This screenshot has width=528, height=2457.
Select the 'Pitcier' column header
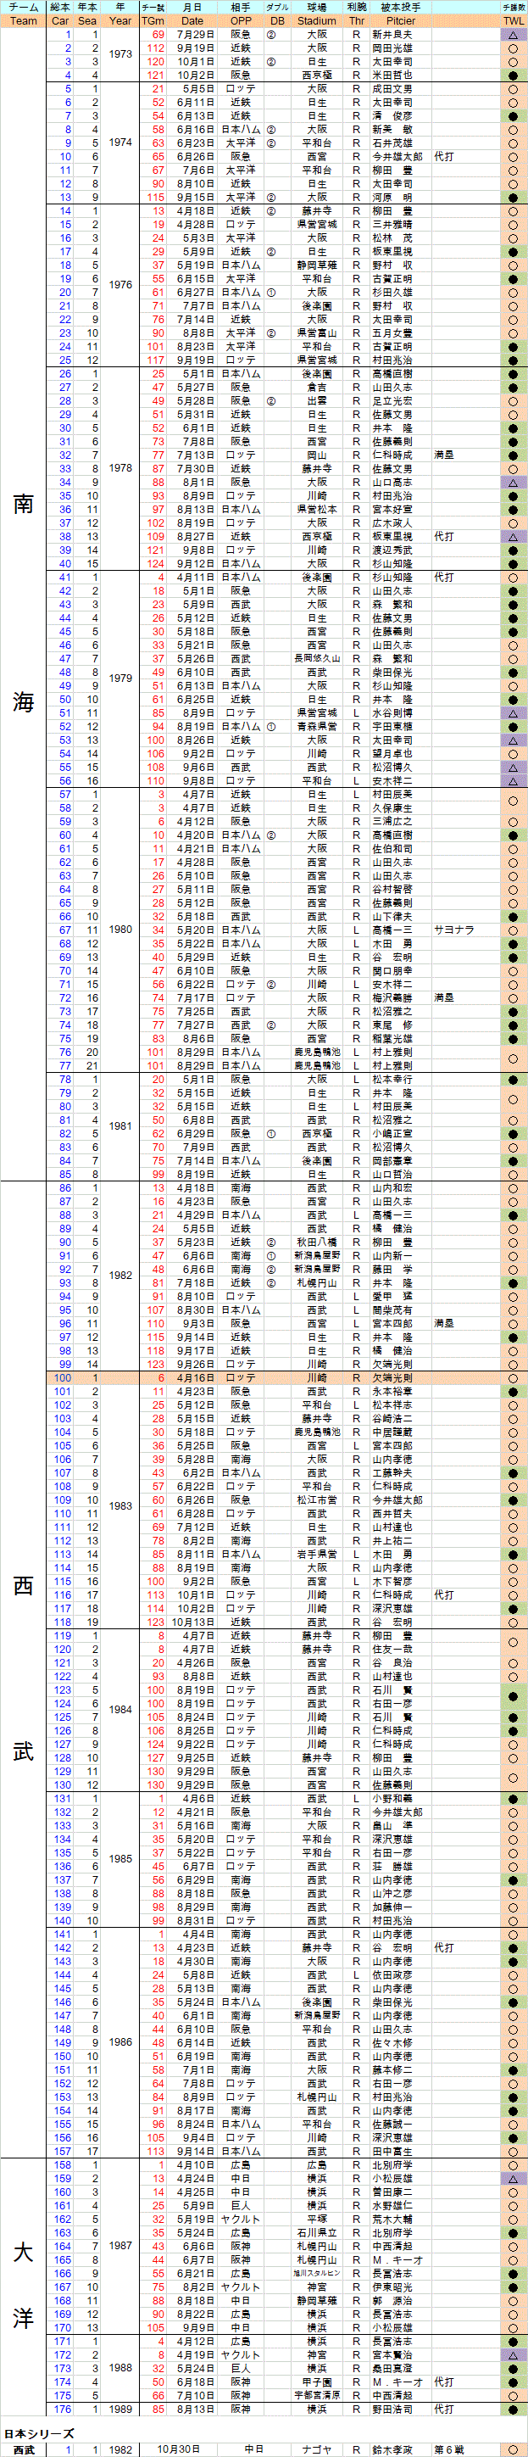point(400,21)
